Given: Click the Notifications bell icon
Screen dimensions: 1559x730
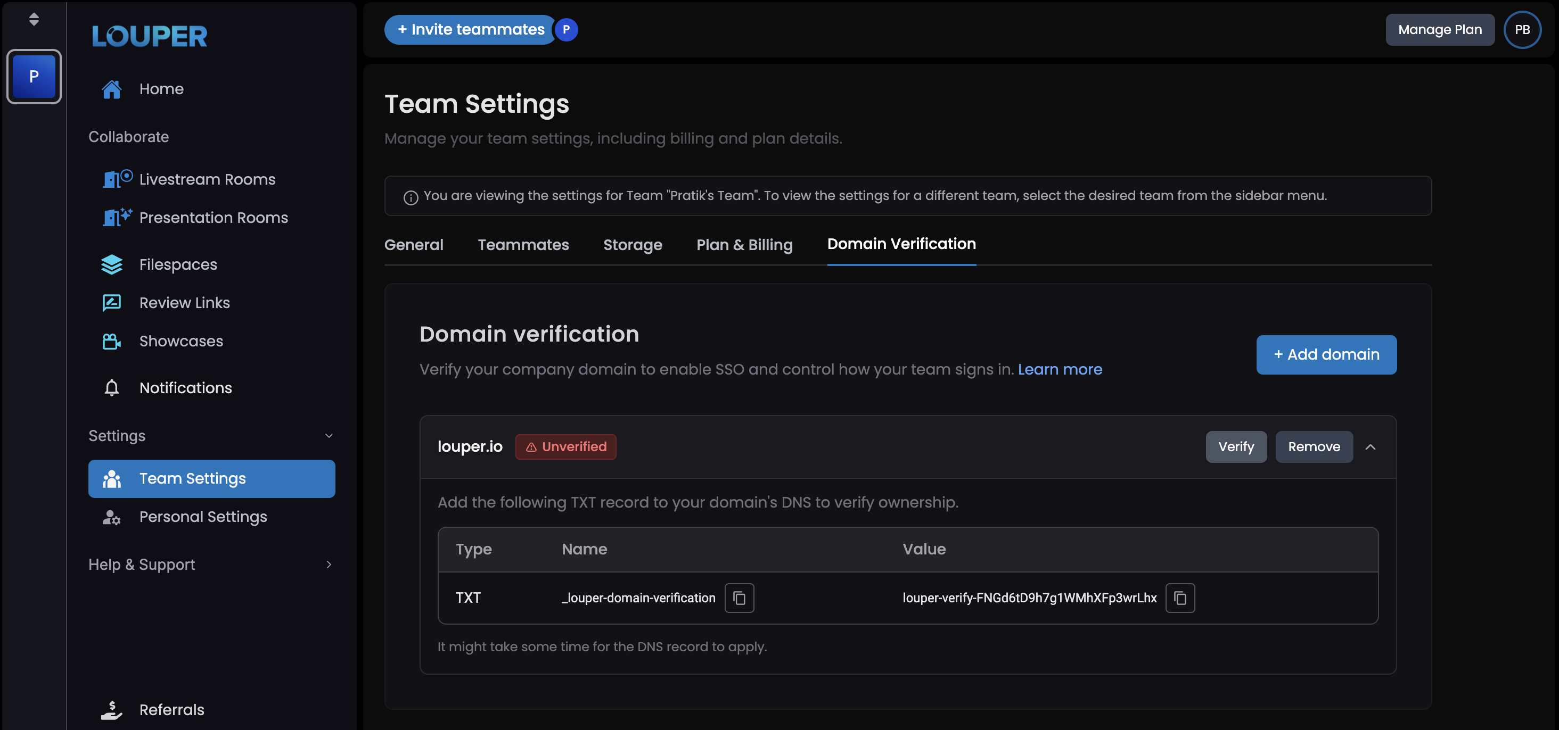Looking at the screenshot, I should (111, 388).
